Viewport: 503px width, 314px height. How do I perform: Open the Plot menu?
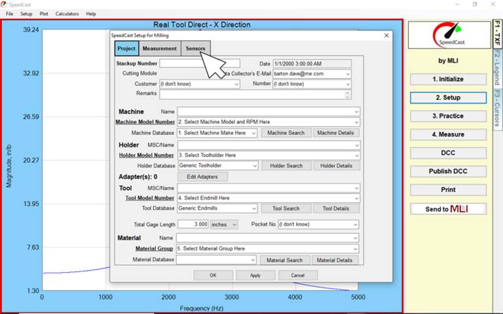point(44,14)
